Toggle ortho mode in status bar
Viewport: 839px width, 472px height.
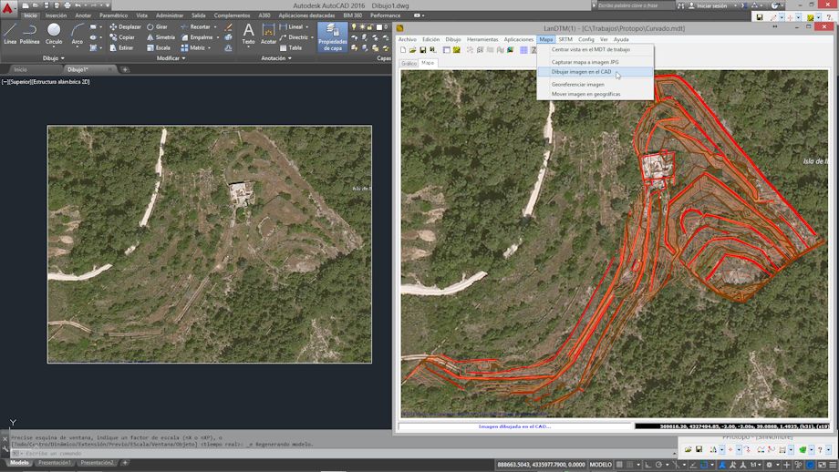tap(648, 465)
